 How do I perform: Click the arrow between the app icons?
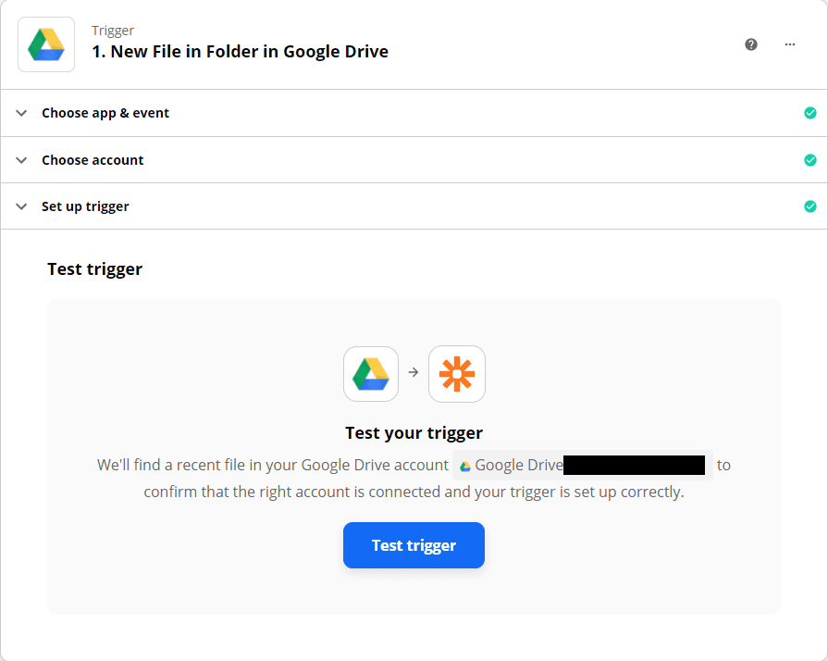[413, 374]
